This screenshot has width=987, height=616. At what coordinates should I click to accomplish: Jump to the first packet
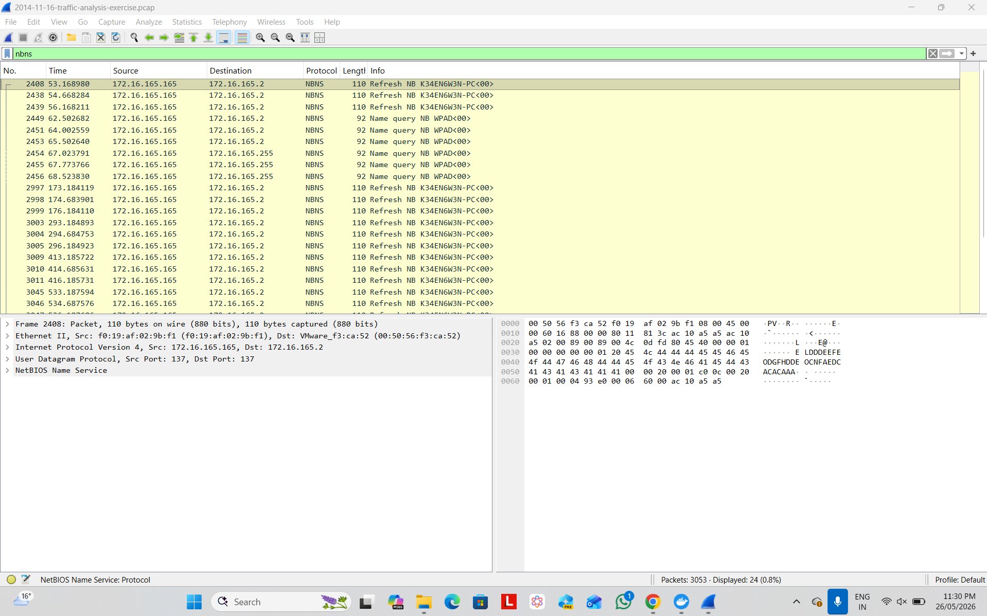(193, 38)
